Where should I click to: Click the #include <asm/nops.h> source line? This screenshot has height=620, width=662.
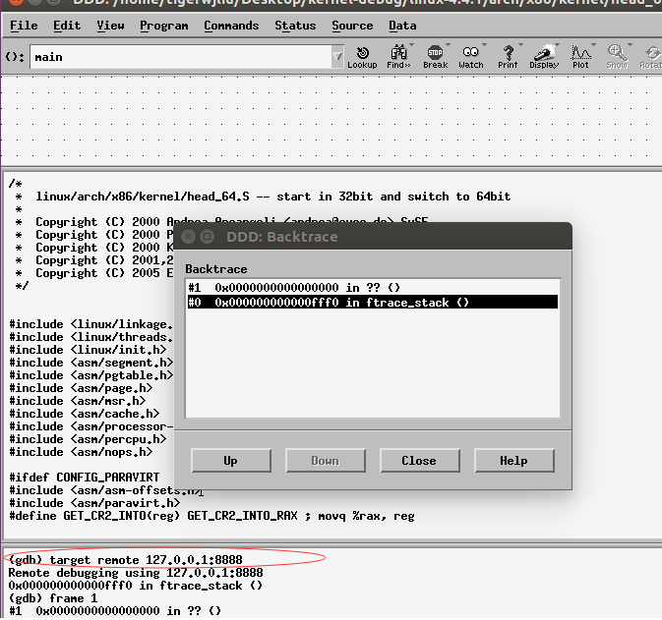pos(81,452)
